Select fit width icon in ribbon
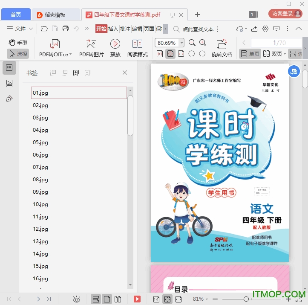 [181, 54]
